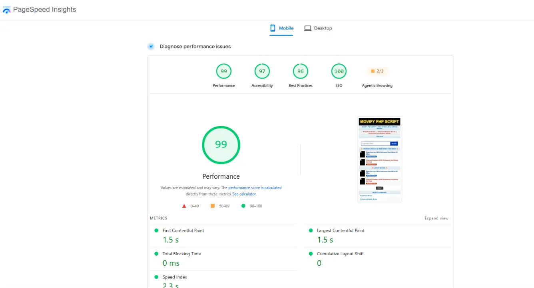Click green dot beside Total Blocking Time
Viewport: 534px width, 288px height.
tap(156, 254)
